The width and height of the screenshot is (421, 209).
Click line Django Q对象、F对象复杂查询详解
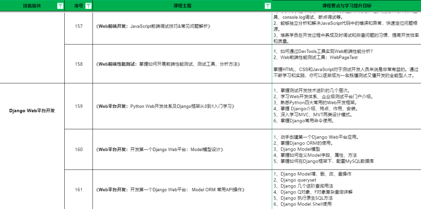point(313,192)
